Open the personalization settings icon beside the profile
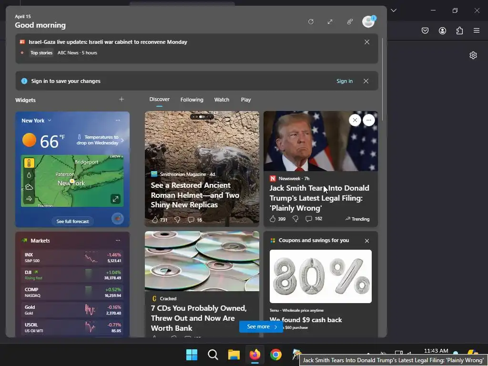This screenshot has height=366, width=488. [x=350, y=22]
